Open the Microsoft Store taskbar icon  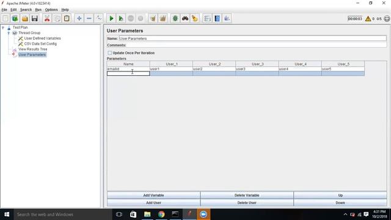click(133, 215)
